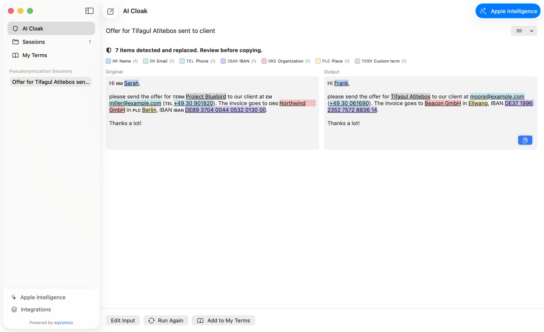This screenshot has height=332, width=544.
Task: Toggle the Custom term category filter
Action: pos(381,61)
